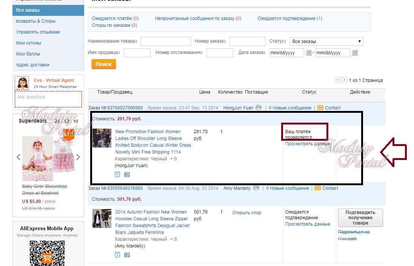The width and height of the screenshot is (414, 266).
Task: Click the 'Наименование товара' input field
Action: pos(166,42)
